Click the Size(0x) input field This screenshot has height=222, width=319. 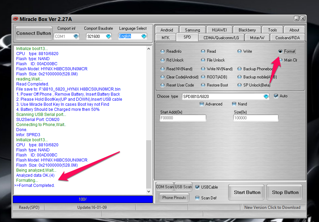coord(256,118)
